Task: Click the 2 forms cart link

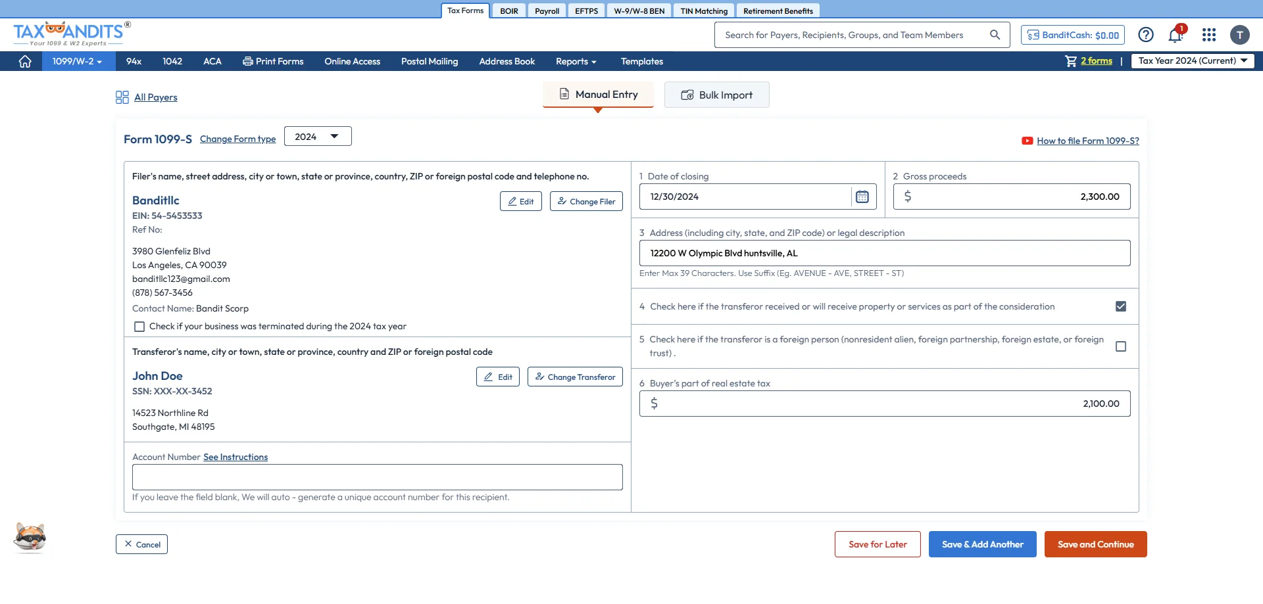Action: tap(1097, 61)
